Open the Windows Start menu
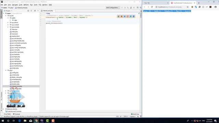 point(3,121)
